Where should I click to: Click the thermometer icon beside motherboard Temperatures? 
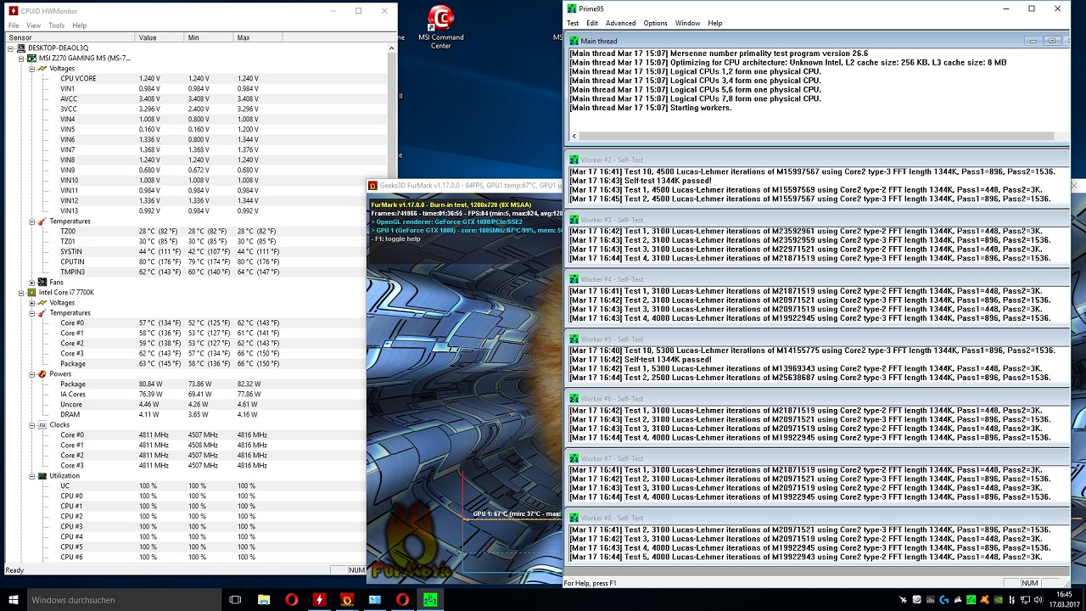click(x=42, y=221)
